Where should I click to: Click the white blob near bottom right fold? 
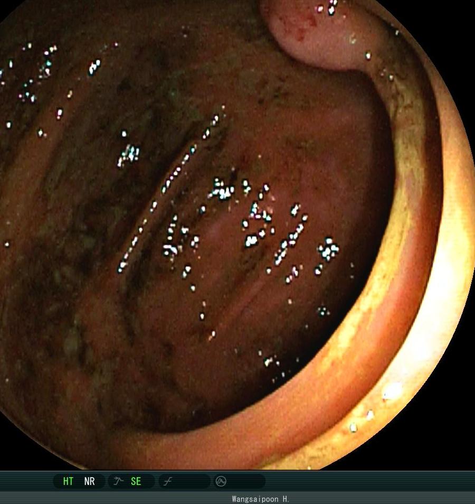click(393, 390)
